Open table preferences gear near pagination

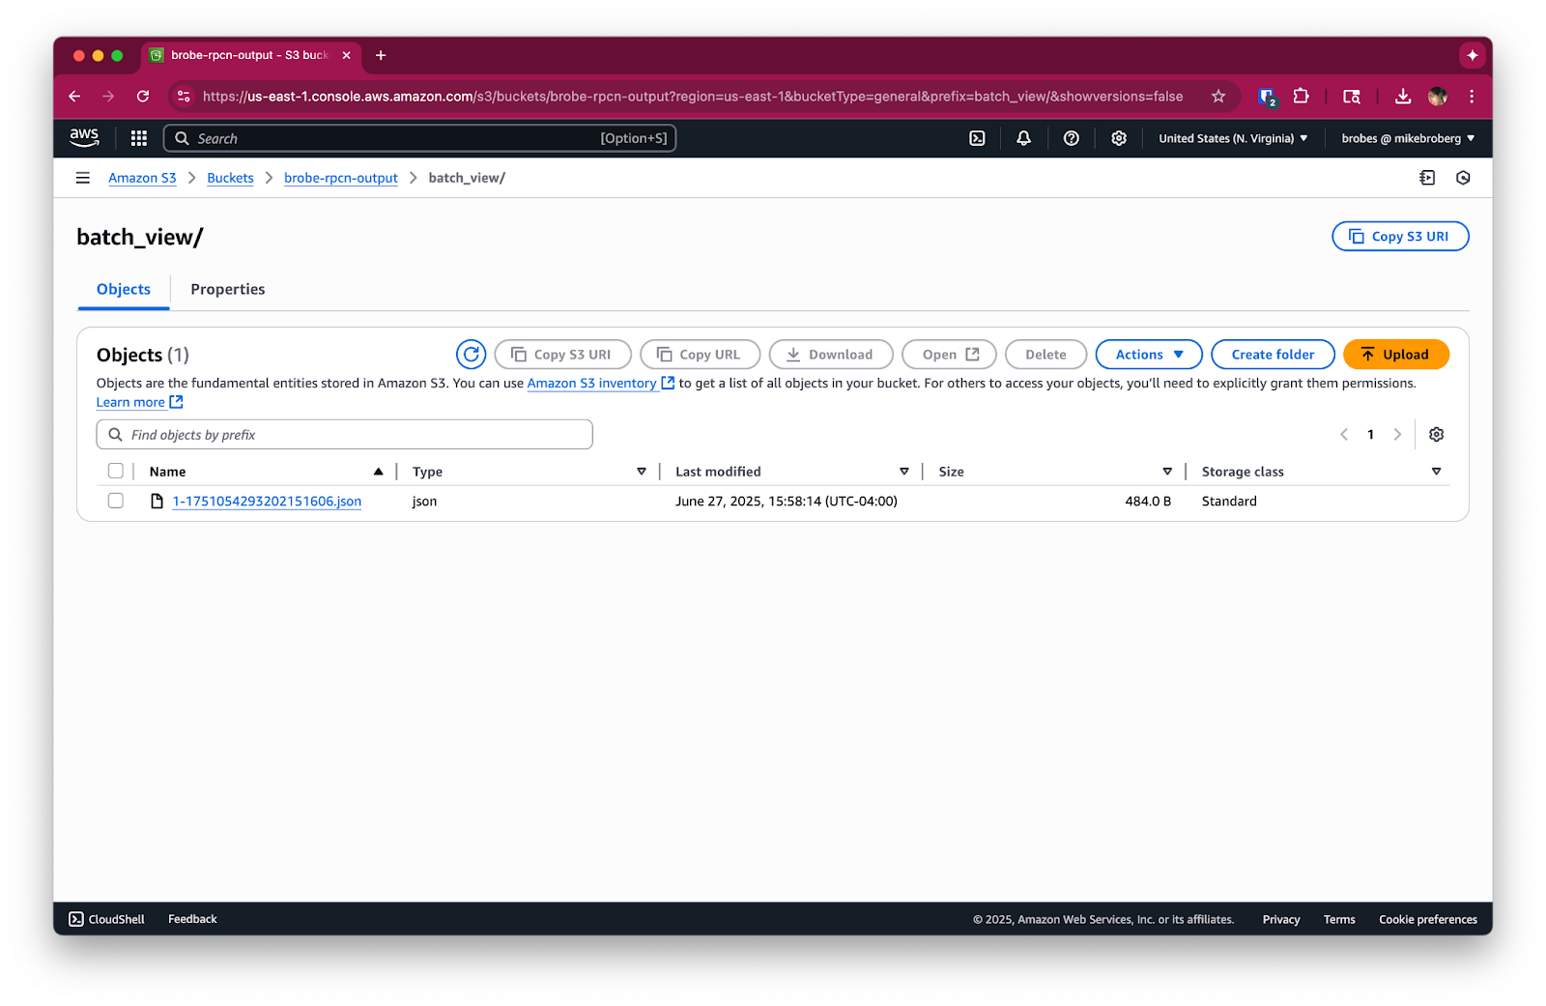coord(1436,434)
